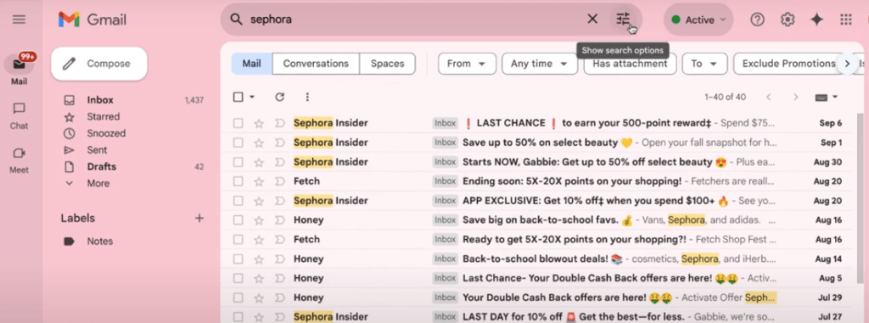Open Chat in the left rail
The image size is (869, 323).
tap(19, 116)
